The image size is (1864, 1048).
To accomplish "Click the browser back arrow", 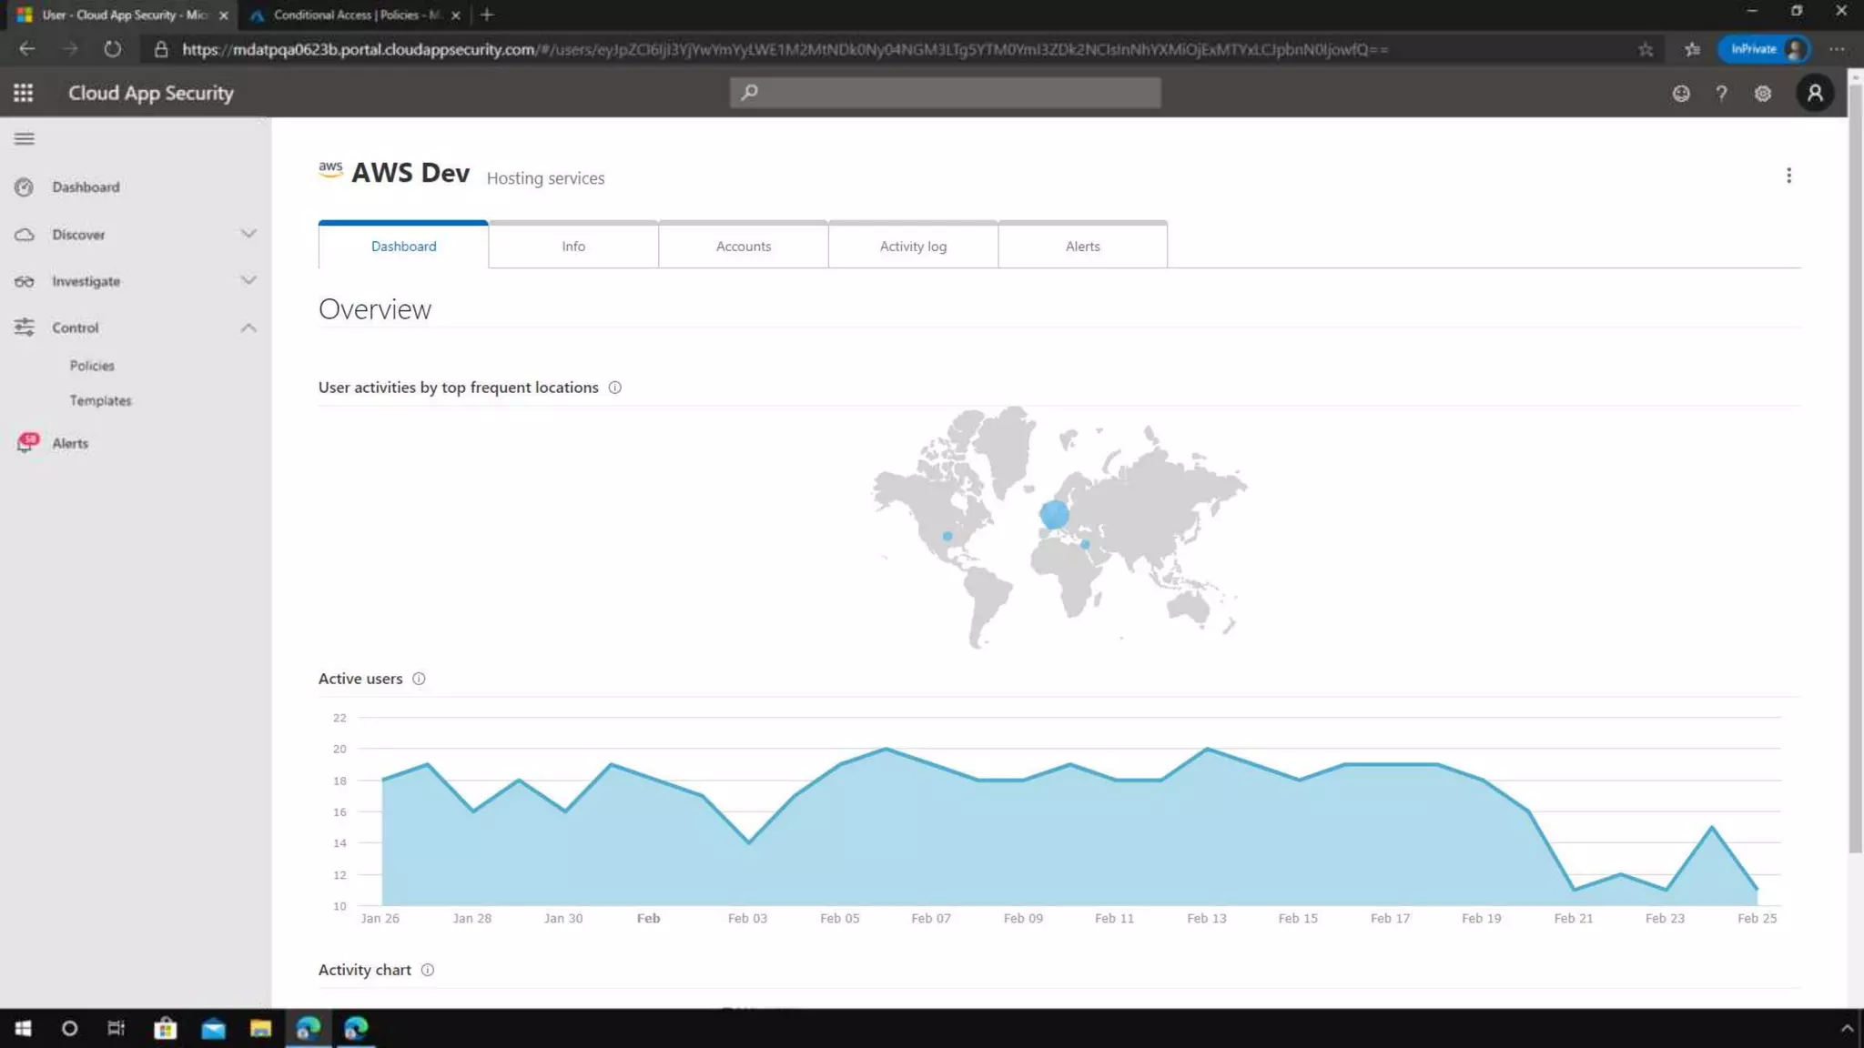I will pyautogui.click(x=27, y=49).
